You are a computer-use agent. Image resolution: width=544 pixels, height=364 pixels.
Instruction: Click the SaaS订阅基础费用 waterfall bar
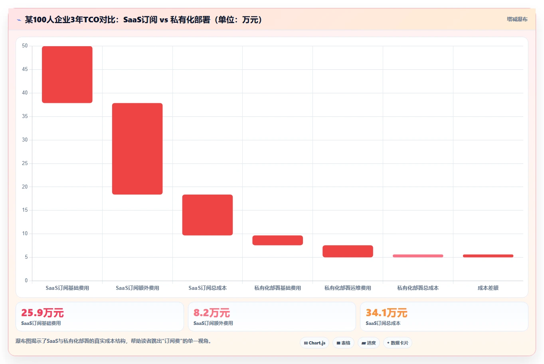[67, 75]
